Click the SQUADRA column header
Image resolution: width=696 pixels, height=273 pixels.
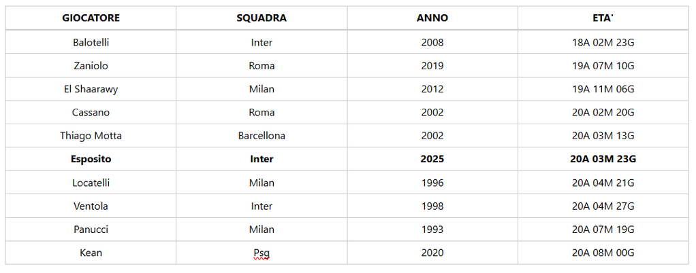[x=262, y=18]
